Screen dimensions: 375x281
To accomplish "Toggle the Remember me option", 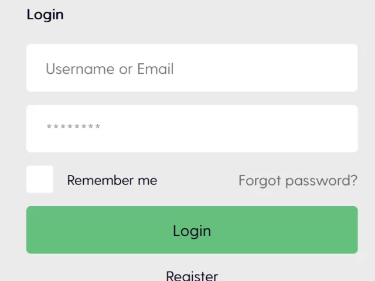I will pyautogui.click(x=40, y=179).
